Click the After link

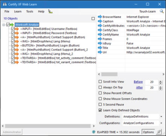139,87
